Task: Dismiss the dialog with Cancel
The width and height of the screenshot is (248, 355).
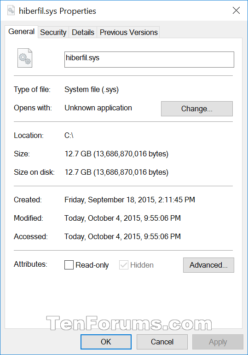Action: [162, 342]
